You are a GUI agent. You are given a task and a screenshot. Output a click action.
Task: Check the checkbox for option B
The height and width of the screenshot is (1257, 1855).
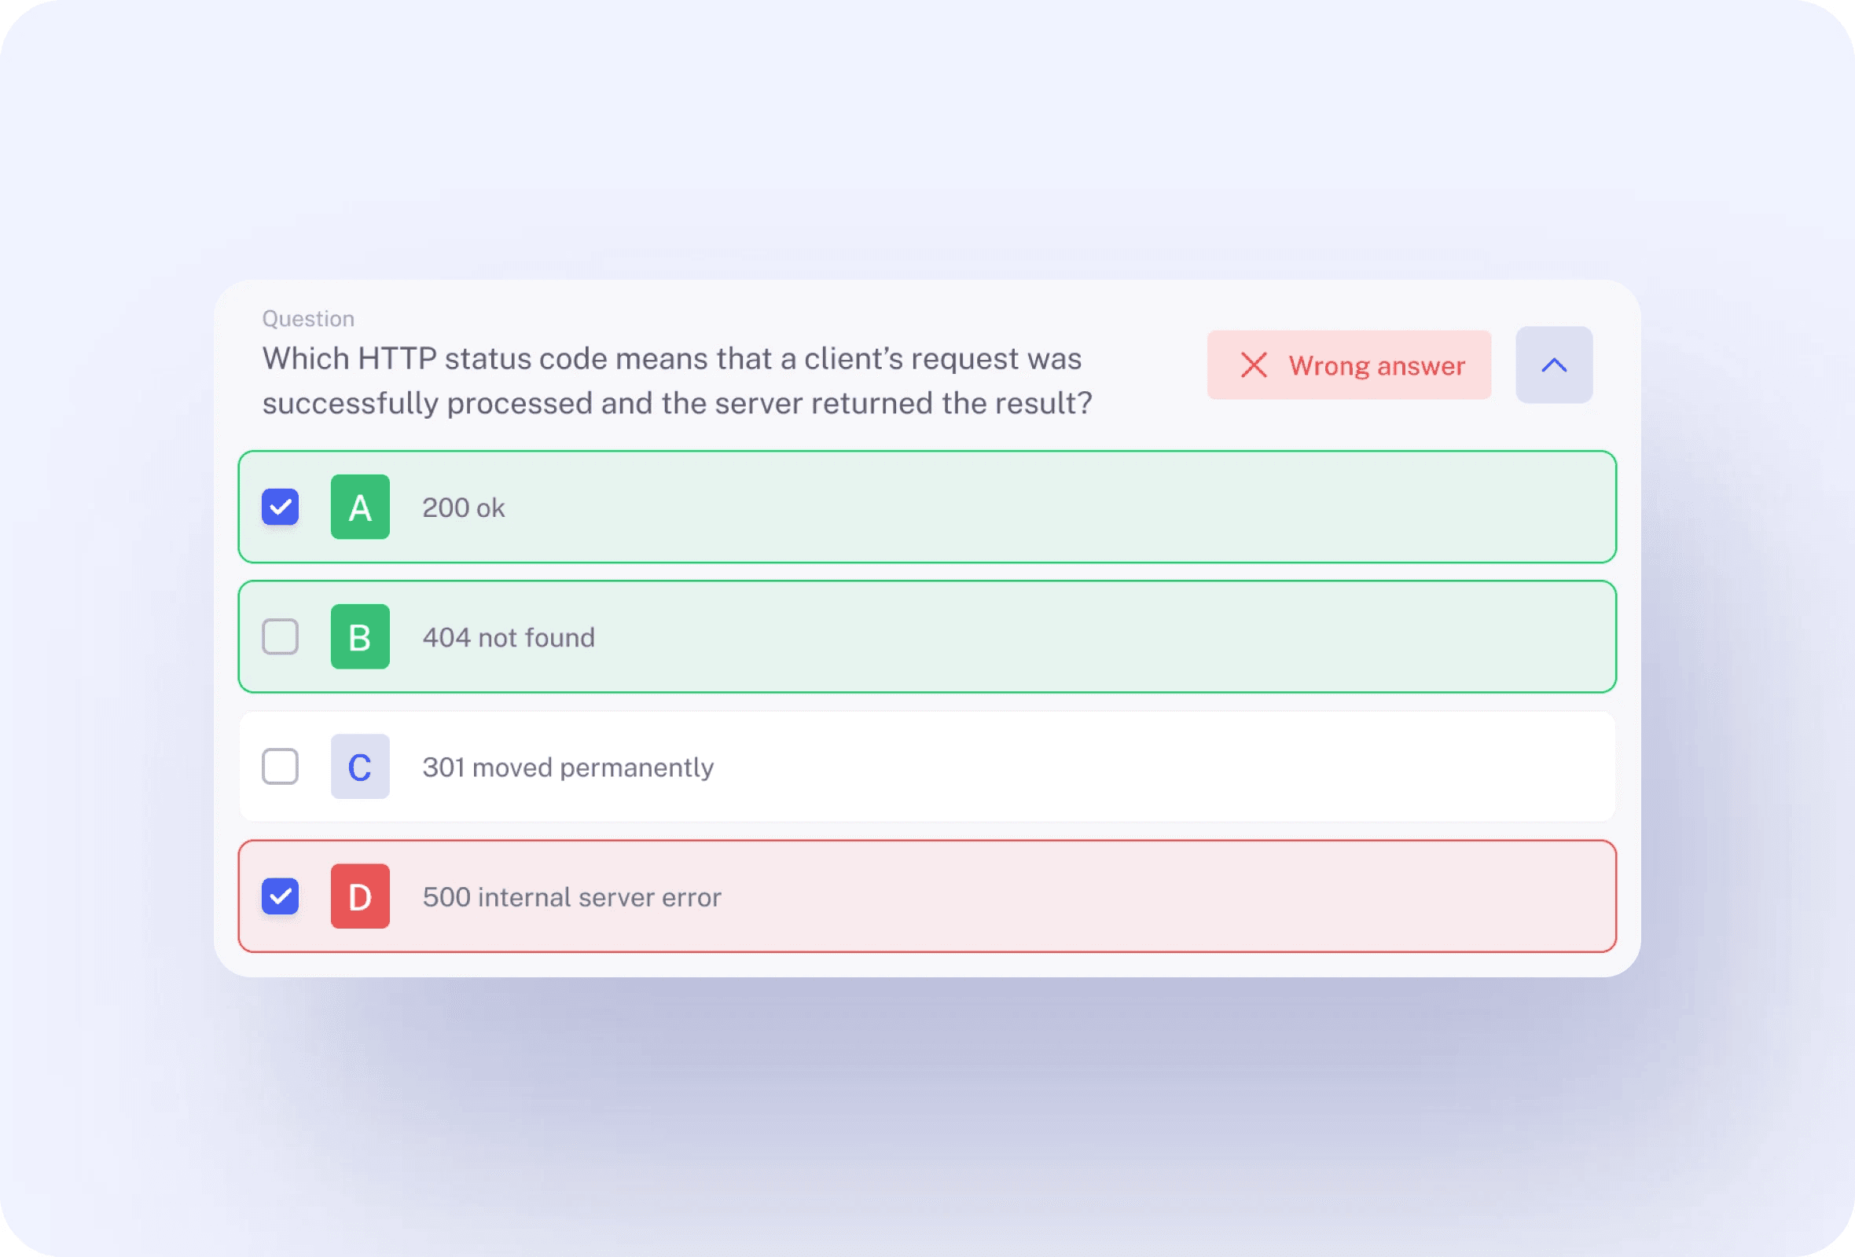[280, 636]
